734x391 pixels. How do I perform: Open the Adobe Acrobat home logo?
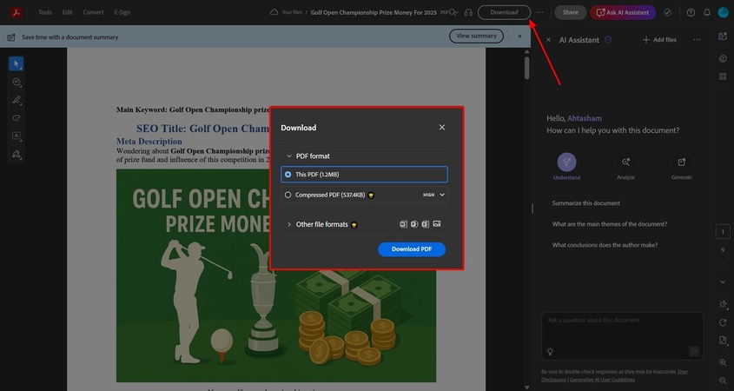click(17, 12)
